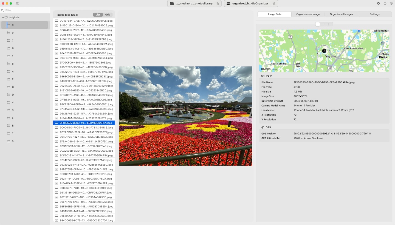395x225 pixels.
Task: Click the camera icon next to EXIF heading
Action: (x=263, y=76)
